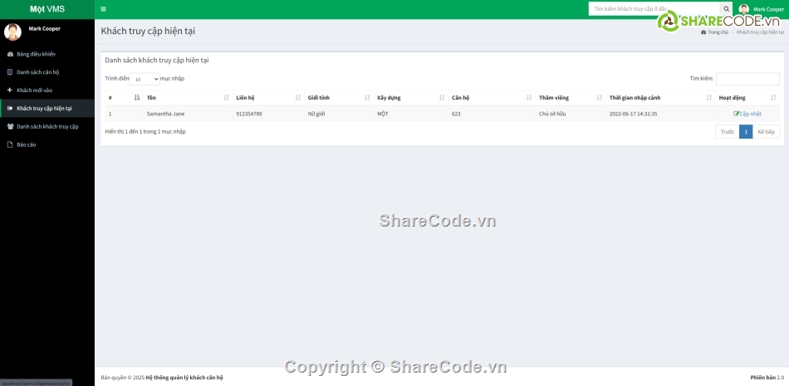Focus the header visitor search box
The height and width of the screenshot is (386, 789).
pos(654,9)
